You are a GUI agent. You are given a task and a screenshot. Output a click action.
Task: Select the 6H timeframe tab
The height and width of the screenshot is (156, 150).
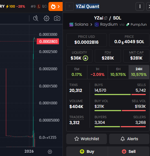(x=118, y=72)
